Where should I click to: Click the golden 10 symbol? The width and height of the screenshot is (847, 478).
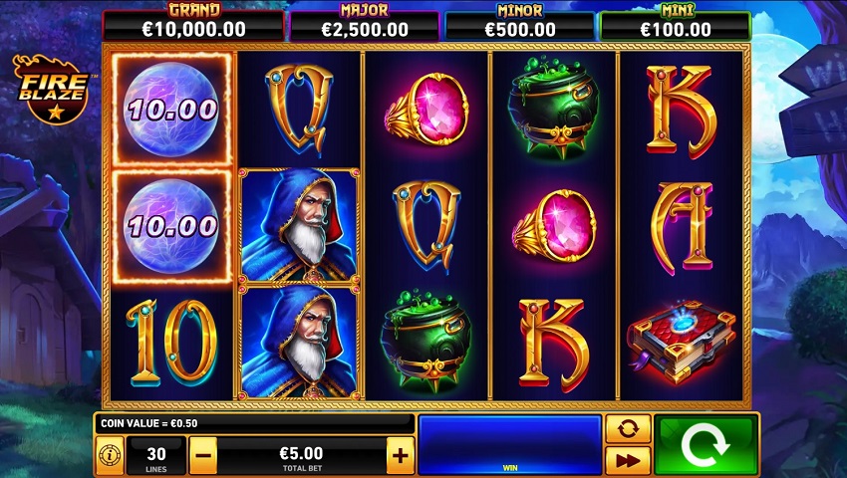click(x=171, y=342)
